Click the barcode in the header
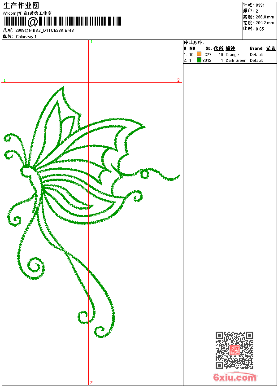The height and width of the screenshot is (386, 278). point(62,22)
